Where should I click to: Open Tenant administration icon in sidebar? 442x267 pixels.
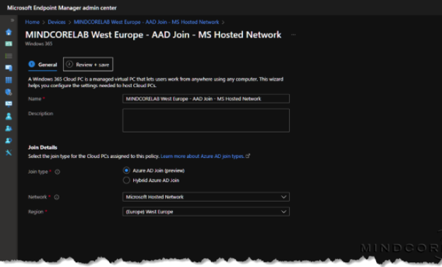click(x=8, y=140)
